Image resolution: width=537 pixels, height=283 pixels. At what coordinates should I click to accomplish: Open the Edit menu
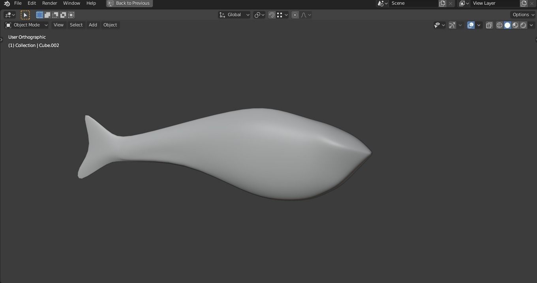click(x=32, y=3)
